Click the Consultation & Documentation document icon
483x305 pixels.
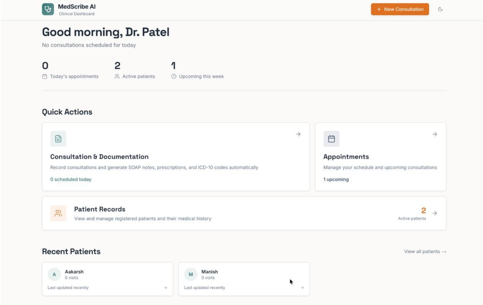[x=58, y=139]
